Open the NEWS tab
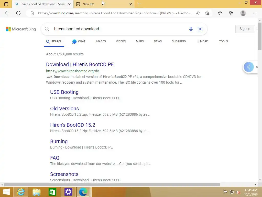The height and width of the screenshot is (197, 262). (158, 41)
